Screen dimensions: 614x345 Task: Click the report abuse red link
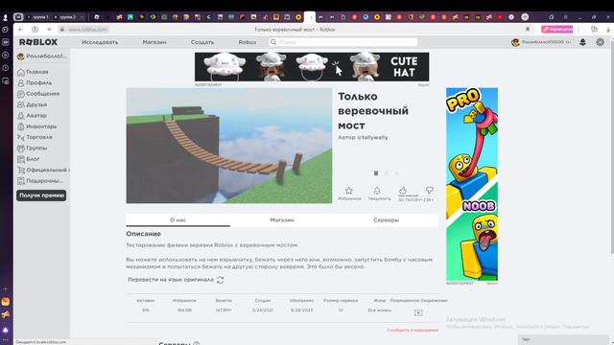point(413,330)
